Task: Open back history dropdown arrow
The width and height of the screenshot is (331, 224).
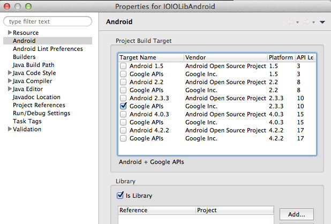Action: click(x=297, y=23)
